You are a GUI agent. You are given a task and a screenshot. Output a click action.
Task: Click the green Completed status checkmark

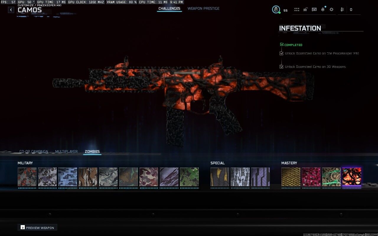(x=282, y=45)
